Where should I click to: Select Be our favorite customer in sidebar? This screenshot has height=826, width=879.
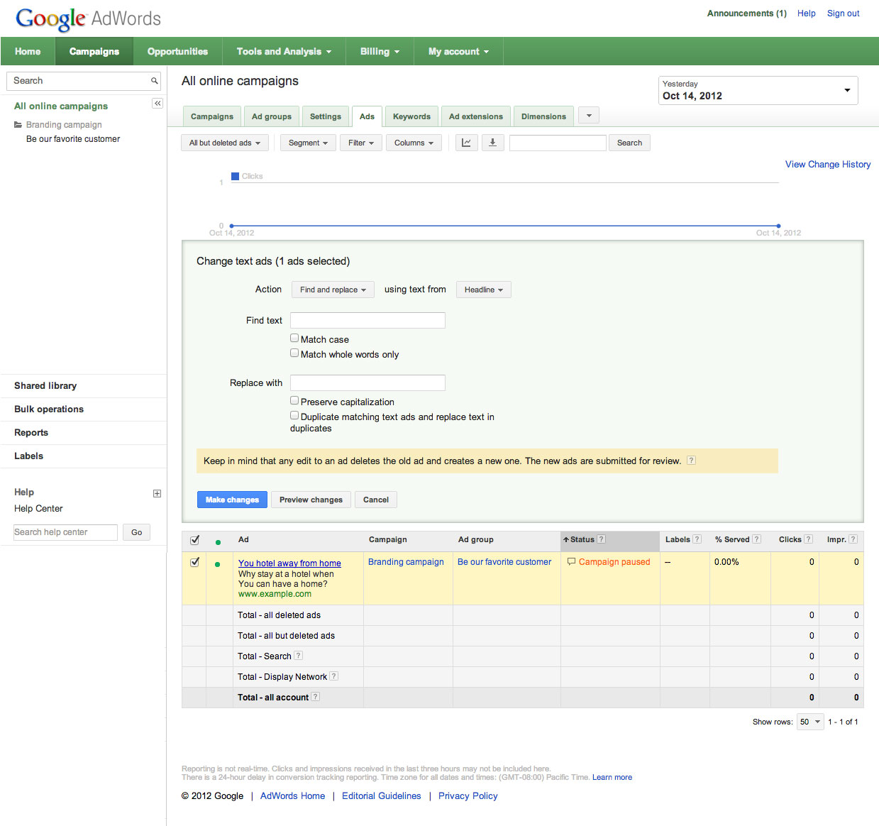click(73, 139)
